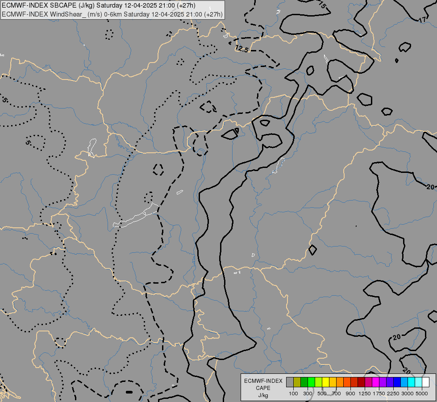Click the golden-yellow legend swatch

tap(333, 382)
